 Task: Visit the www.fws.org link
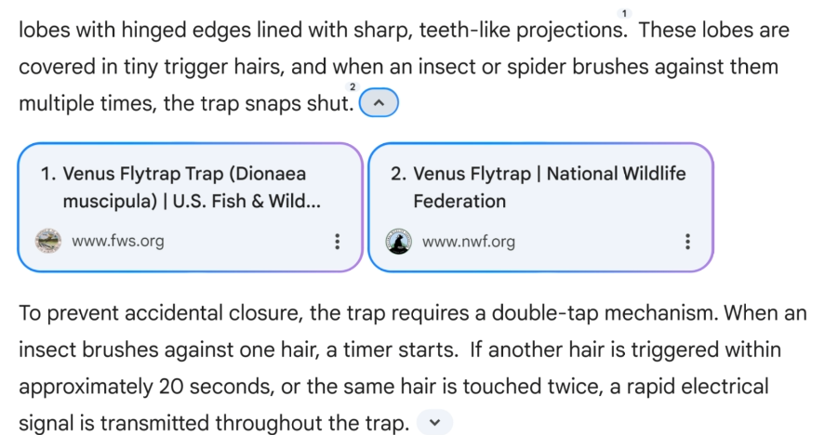coord(118,241)
